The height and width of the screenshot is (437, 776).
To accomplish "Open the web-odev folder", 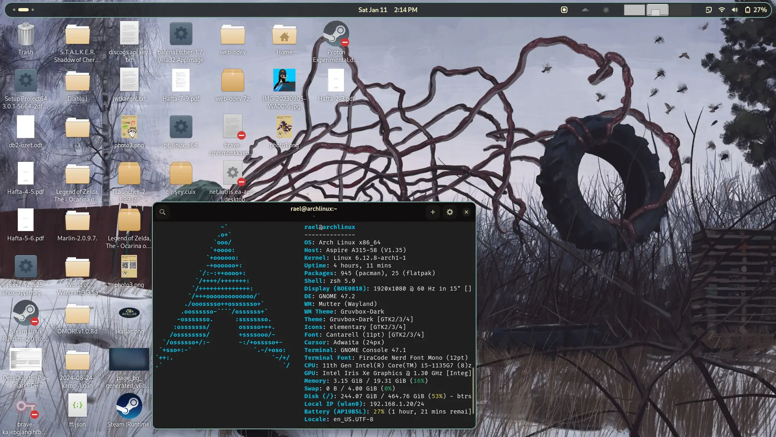I will (x=233, y=34).
